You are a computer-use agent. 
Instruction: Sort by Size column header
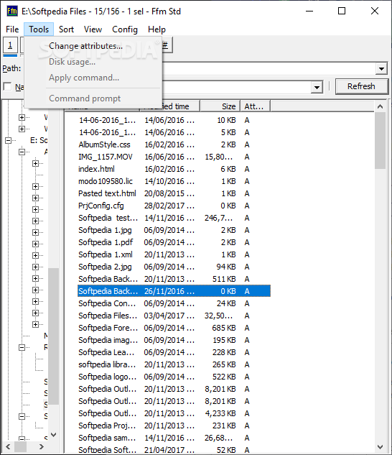tap(220, 106)
